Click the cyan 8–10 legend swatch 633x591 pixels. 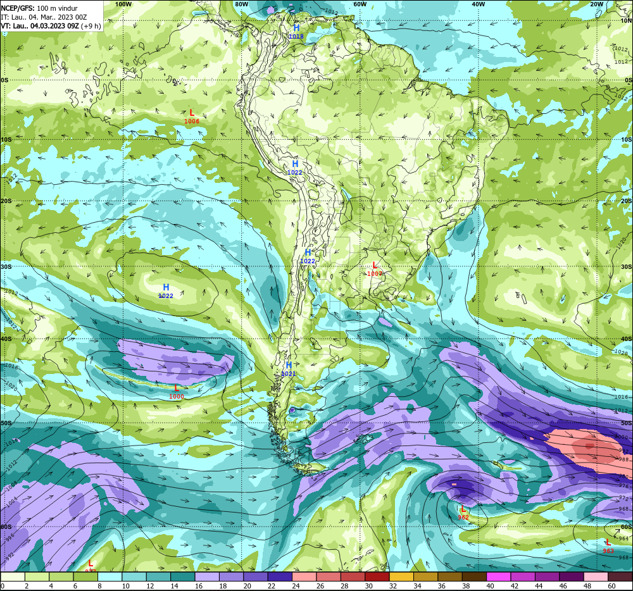(x=110, y=577)
